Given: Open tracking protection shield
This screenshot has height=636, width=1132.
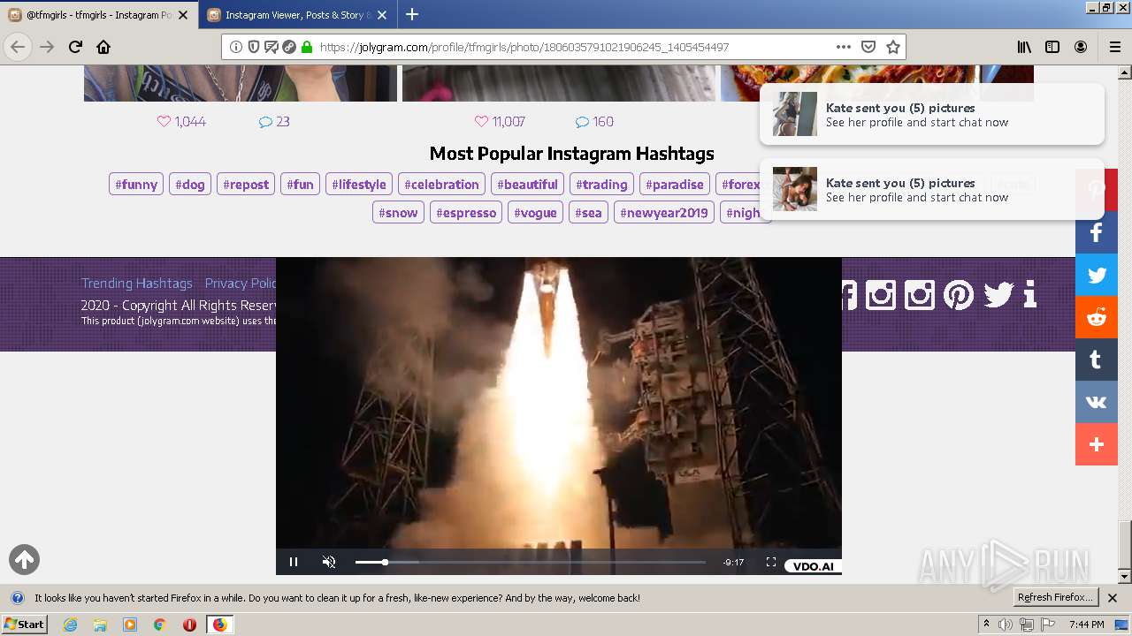Looking at the screenshot, I should (254, 47).
